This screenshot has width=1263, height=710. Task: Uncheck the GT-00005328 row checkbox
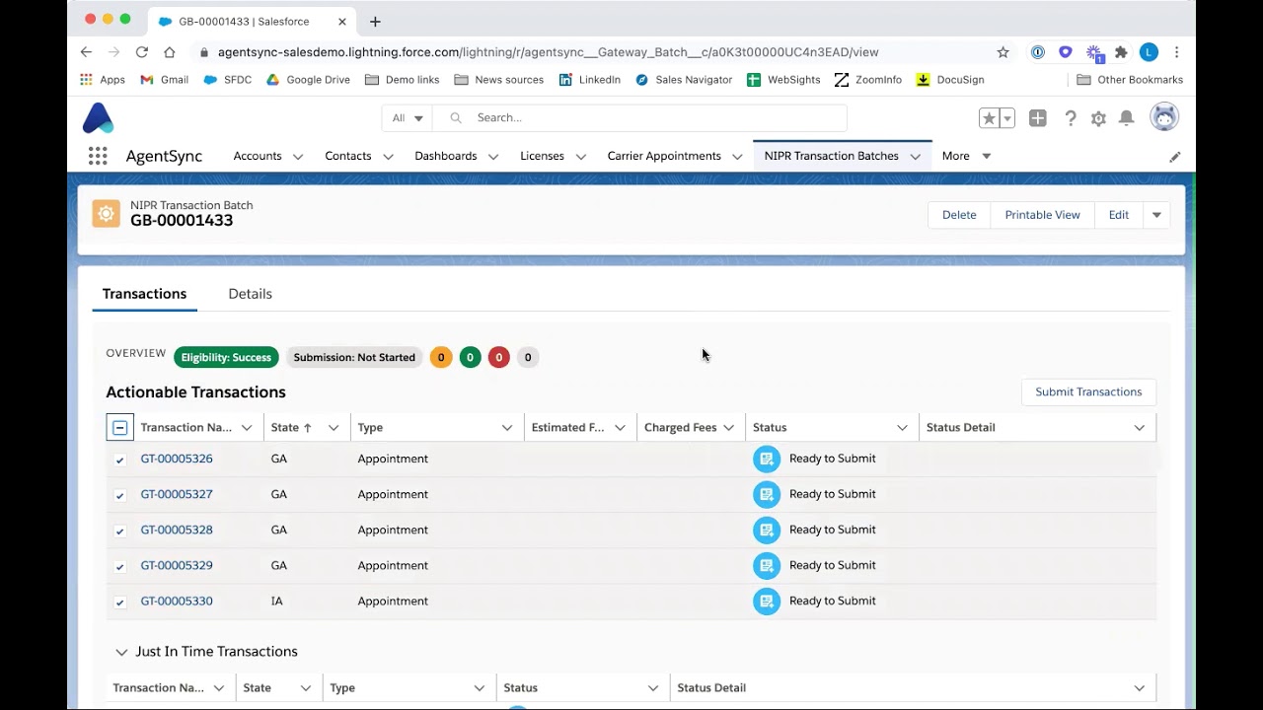pos(119,531)
